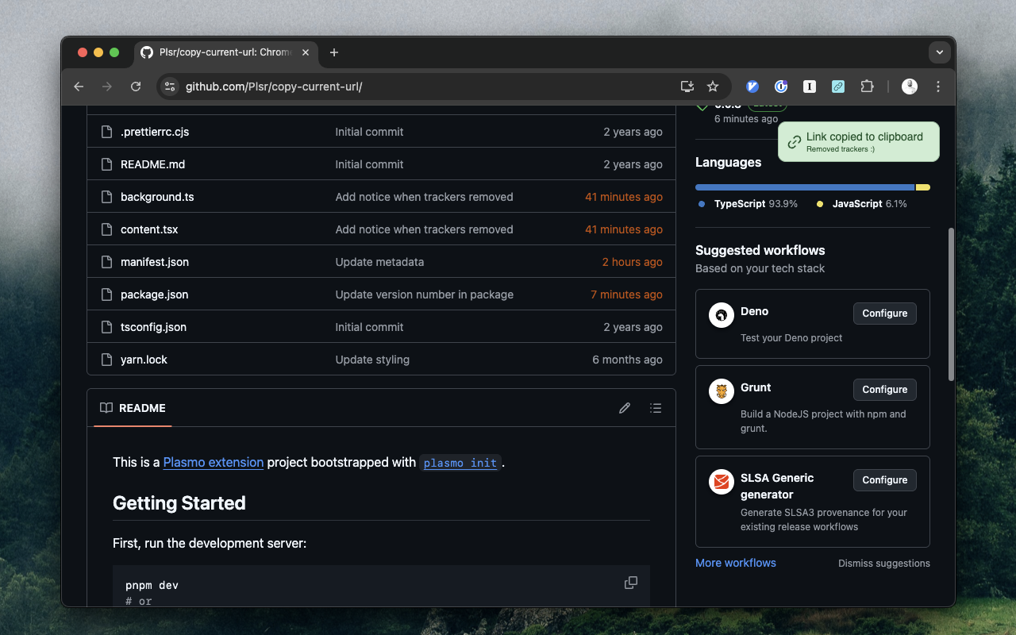The width and height of the screenshot is (1016, 635).
Task: Bookmark the page via the star icon
Action: (x=712, y=87)
